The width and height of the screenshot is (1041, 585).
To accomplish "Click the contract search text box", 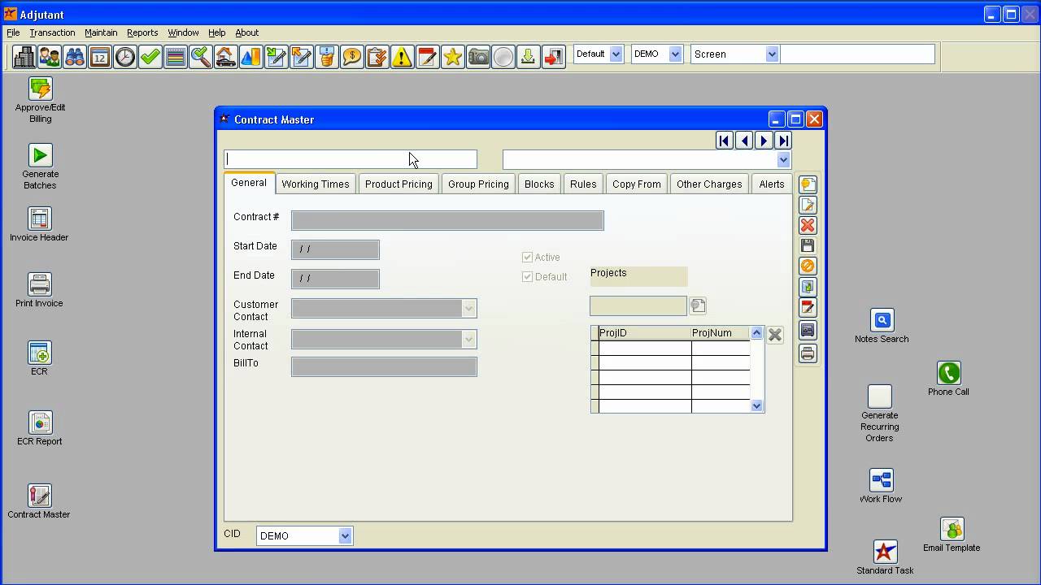I will click(351, 159).
